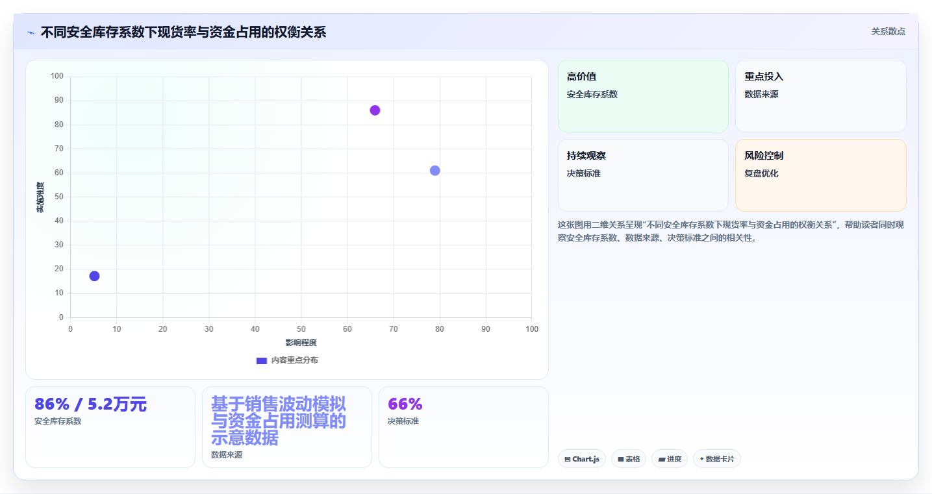Open the 高价值 quadrant card
This screenshot has width=932, height=494.
(x=643, y=96)
